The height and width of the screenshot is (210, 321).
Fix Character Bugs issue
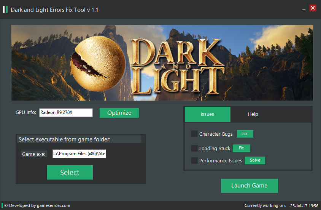coord(245,134)
